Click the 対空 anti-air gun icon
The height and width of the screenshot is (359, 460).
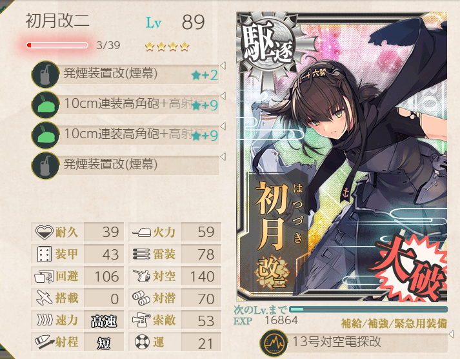coord(142,276)
